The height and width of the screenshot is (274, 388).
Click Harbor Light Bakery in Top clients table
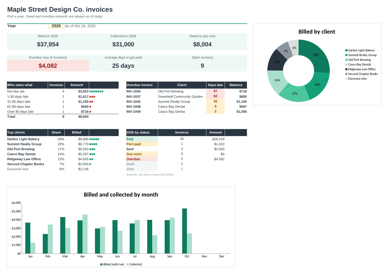(x=23, y=139)
